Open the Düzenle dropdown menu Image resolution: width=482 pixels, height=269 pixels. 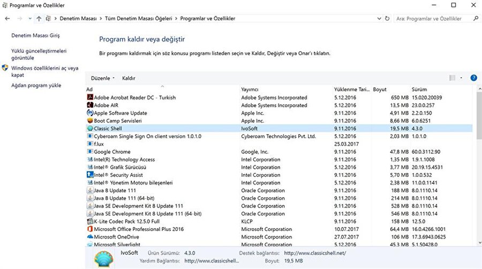pos(103,78)
